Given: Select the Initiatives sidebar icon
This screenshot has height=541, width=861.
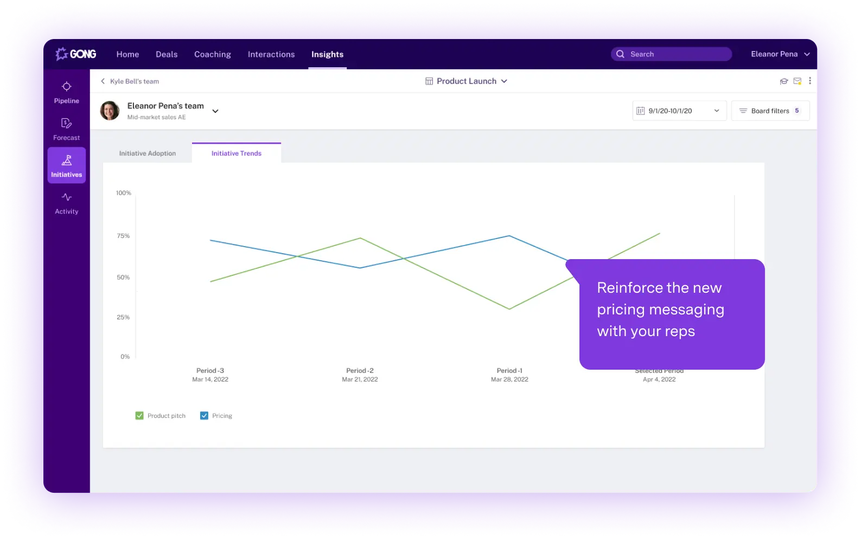Looking at the screenshot, I should click(66, 165).
